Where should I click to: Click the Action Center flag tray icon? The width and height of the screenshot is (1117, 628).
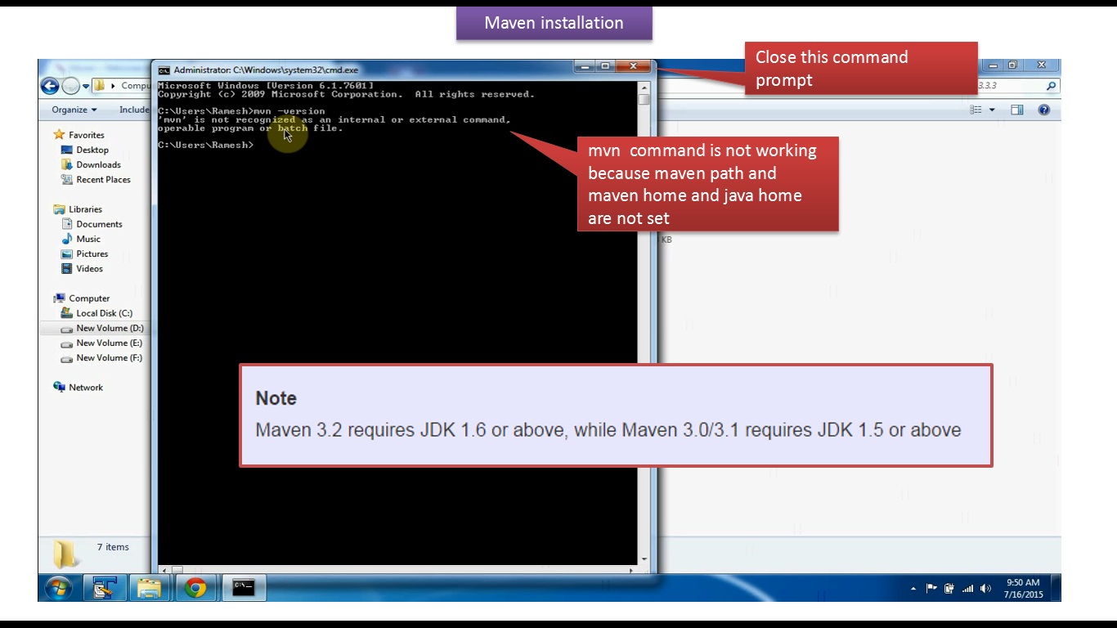coord(931,588)
